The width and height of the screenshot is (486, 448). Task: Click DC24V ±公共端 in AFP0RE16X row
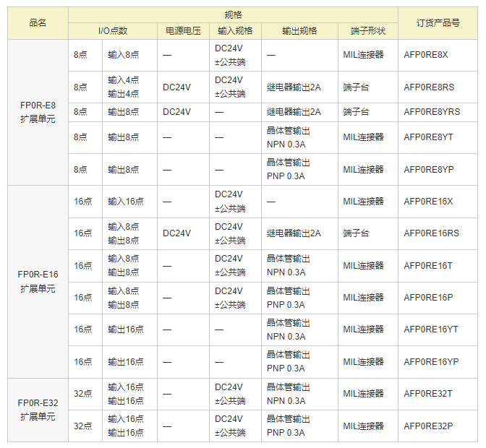coord(230,202)
